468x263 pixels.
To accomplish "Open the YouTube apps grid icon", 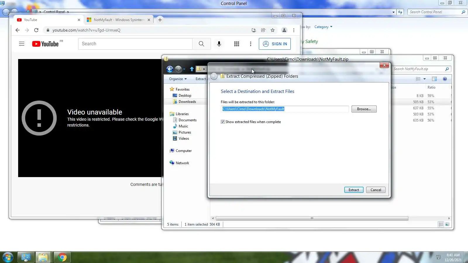I will tap(237, 44).
